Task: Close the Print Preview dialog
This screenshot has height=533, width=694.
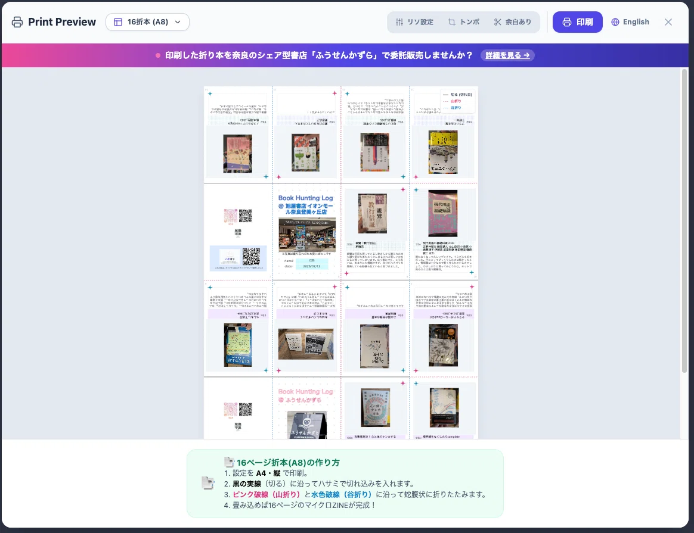Action: tap(668, 22)
